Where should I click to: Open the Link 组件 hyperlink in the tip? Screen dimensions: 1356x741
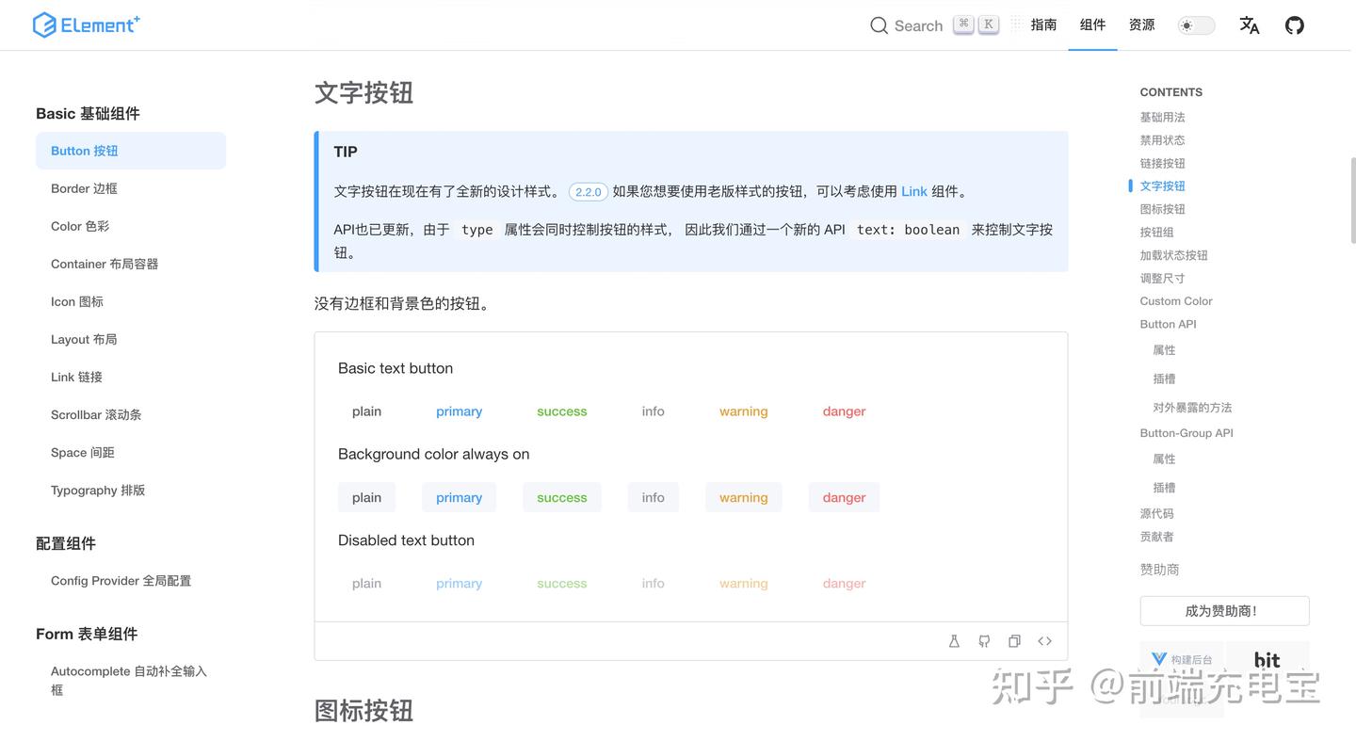(x=913, y=191)
